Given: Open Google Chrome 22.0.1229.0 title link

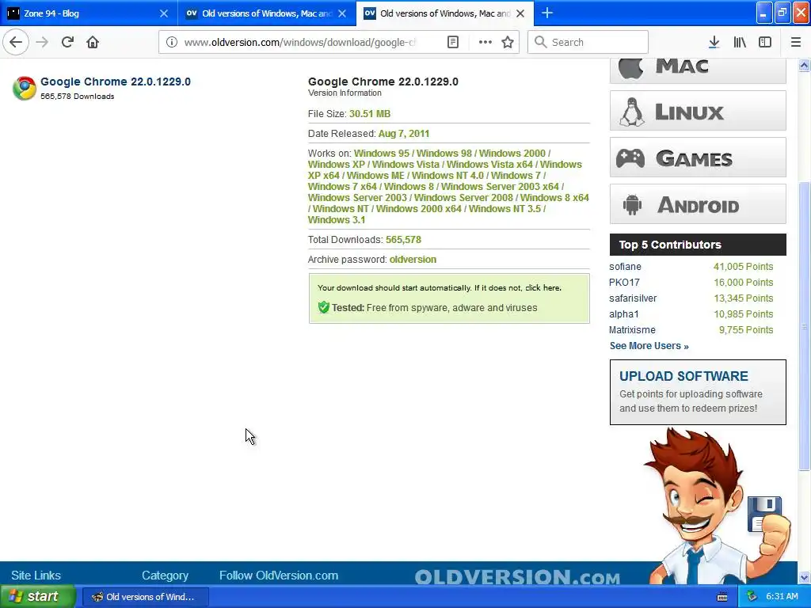Looking at the screenshot, I should 116,82.
